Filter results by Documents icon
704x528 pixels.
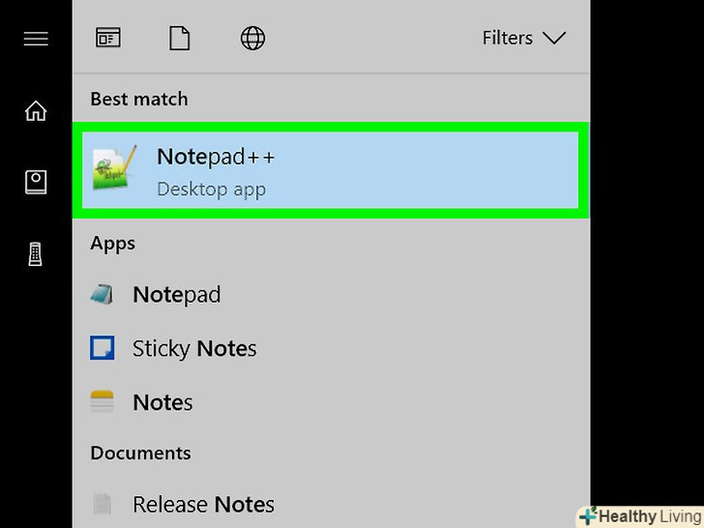[x=180, y=38]
